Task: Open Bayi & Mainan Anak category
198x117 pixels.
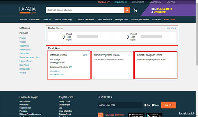Action: 105,19
